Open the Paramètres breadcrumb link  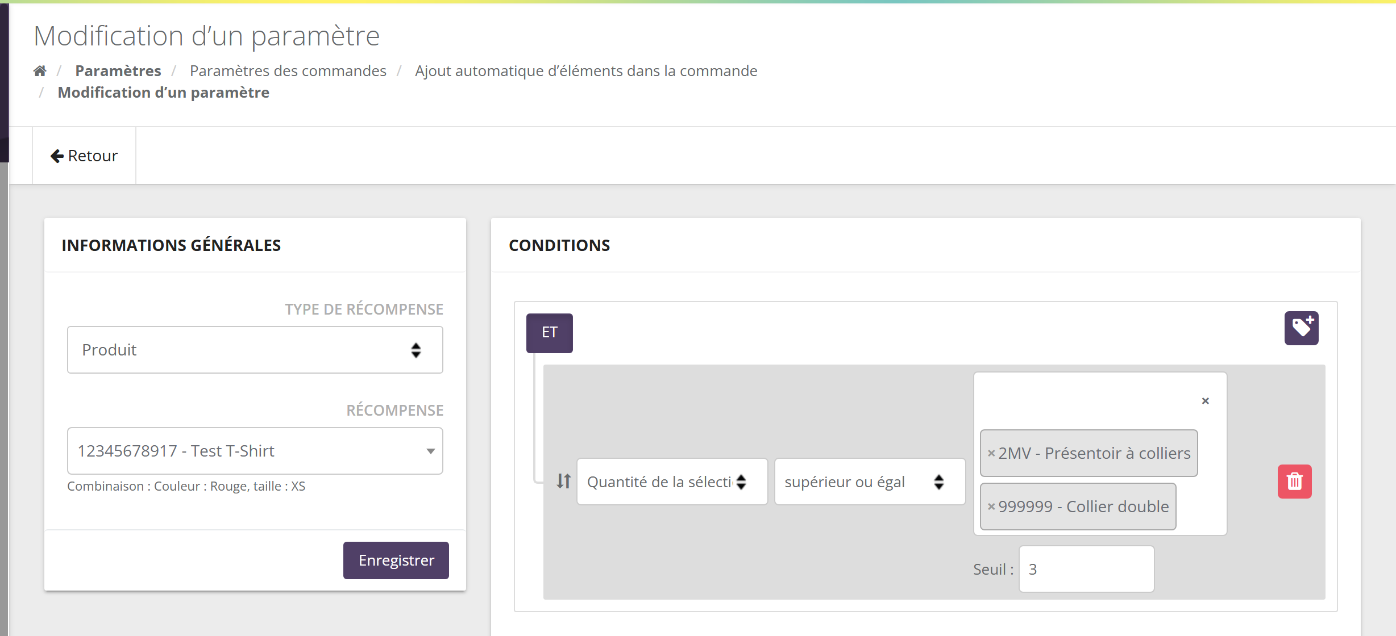118,71
